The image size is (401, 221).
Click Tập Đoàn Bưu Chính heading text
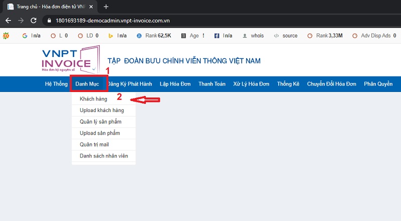tap(184, 61)
